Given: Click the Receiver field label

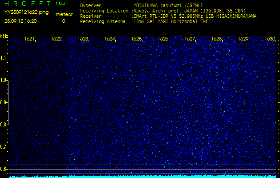Looking at the screenshot, I should (91, 16).
